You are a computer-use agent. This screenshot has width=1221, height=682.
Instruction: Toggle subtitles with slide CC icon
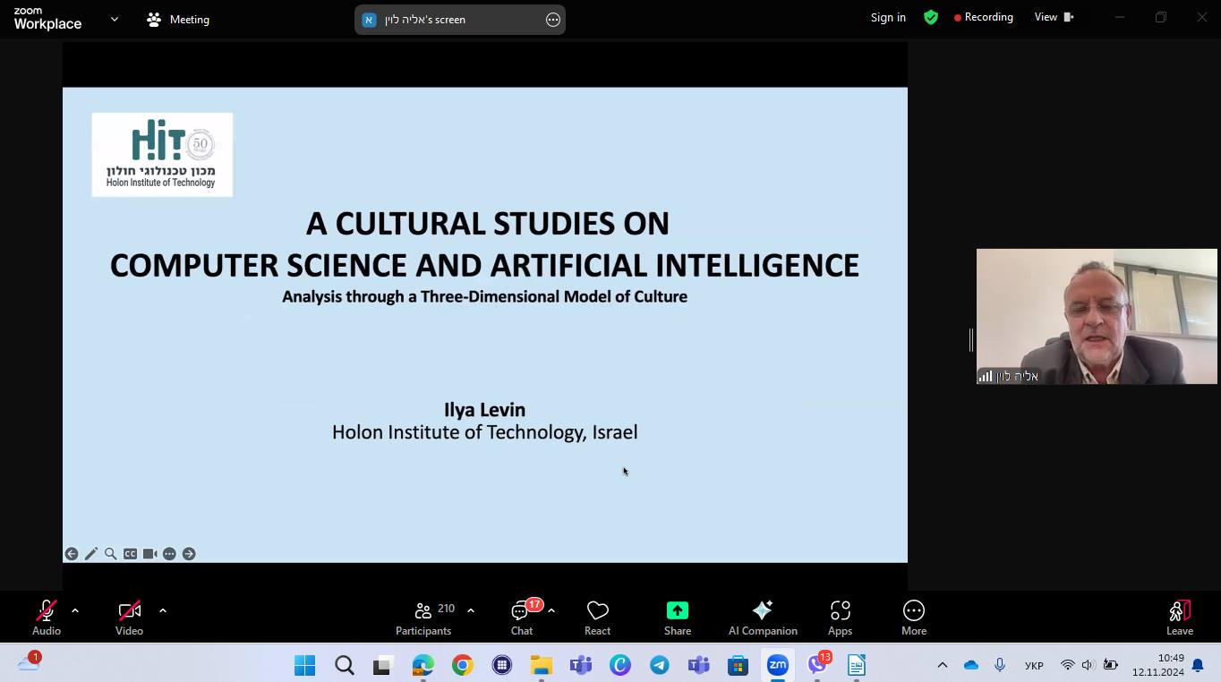(x=130, y=554)
